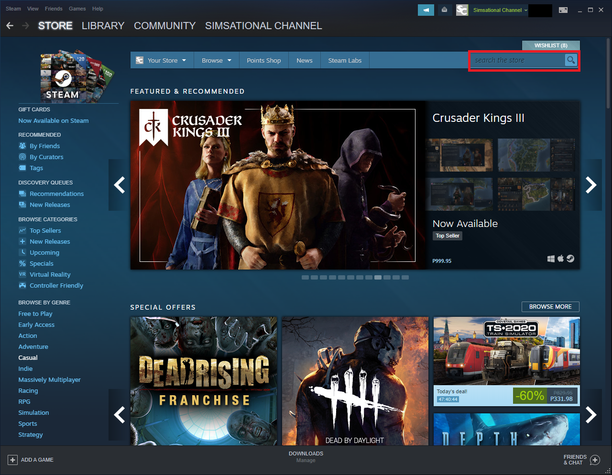Image resolution: width=612 pixels, height=475 pixels.
Task: Browse the Casual genre
Action: pyautogui.click(x=28, y=357)
